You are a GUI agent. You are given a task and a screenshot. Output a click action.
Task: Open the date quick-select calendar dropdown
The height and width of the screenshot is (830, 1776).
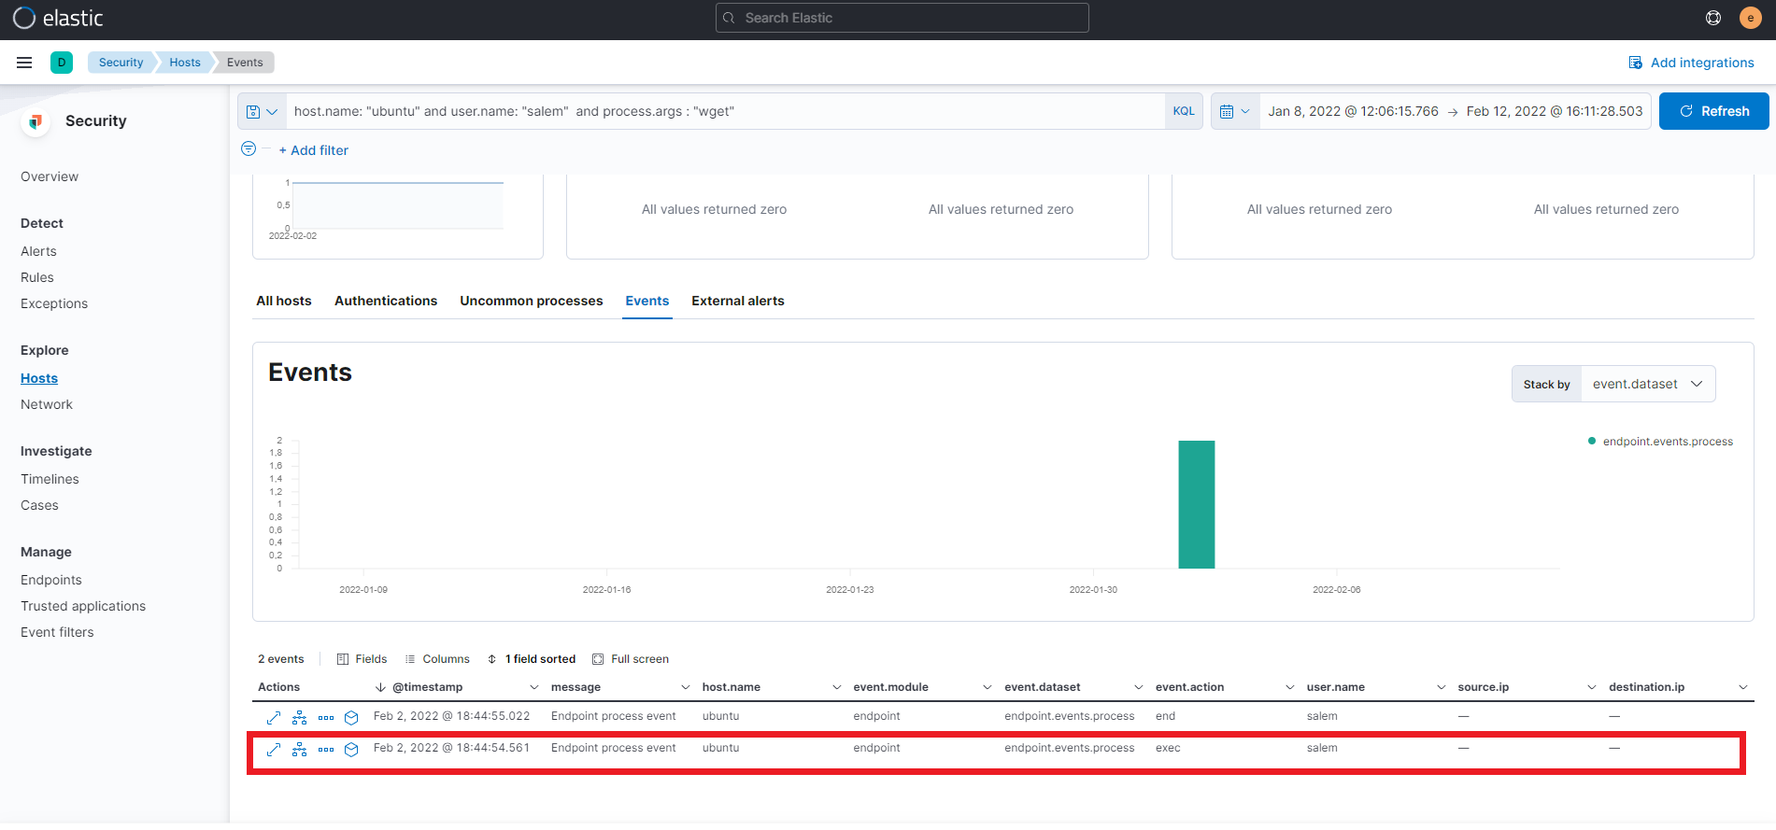tap(1234, 111)
